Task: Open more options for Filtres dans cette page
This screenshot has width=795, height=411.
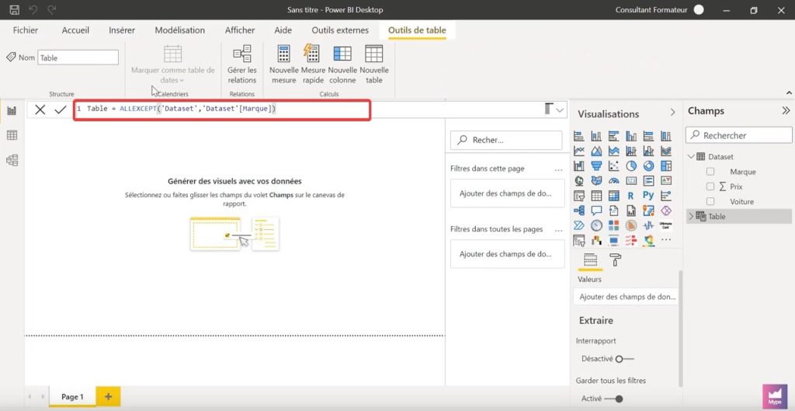Action: point(559,169)
